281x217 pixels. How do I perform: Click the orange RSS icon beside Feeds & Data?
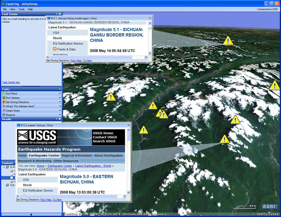point(55,49)
